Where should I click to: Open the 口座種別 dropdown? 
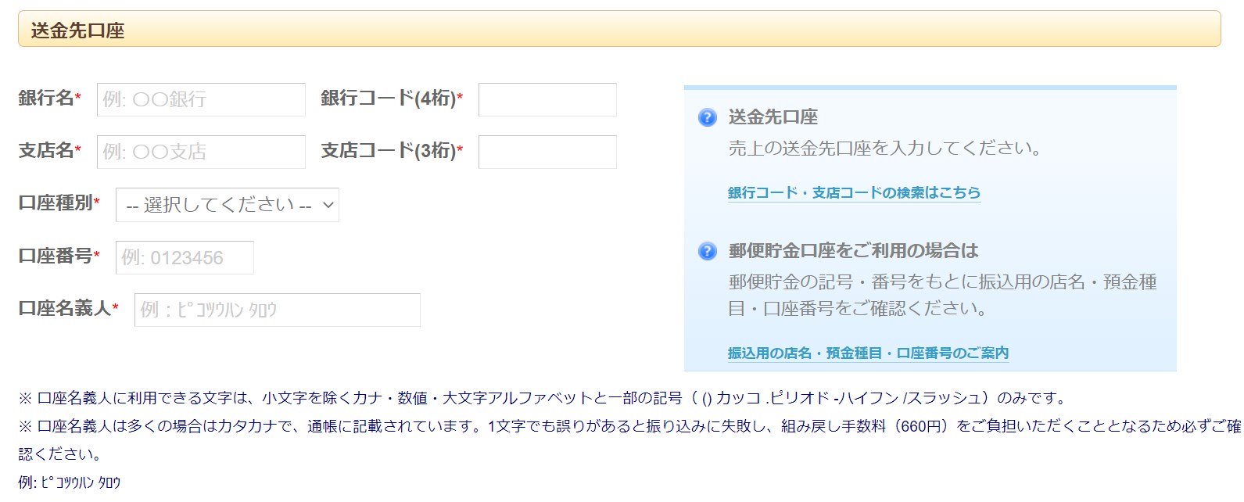point(228,205)
